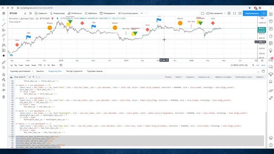Open the Шаблоны templates dropdown
The image size is (274, 154).
click(91, 13)
